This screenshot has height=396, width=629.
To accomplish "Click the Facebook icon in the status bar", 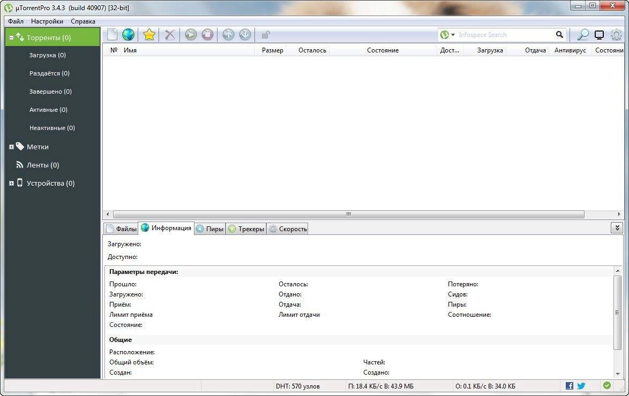I will pyautogui.click(x=569, y=385).
